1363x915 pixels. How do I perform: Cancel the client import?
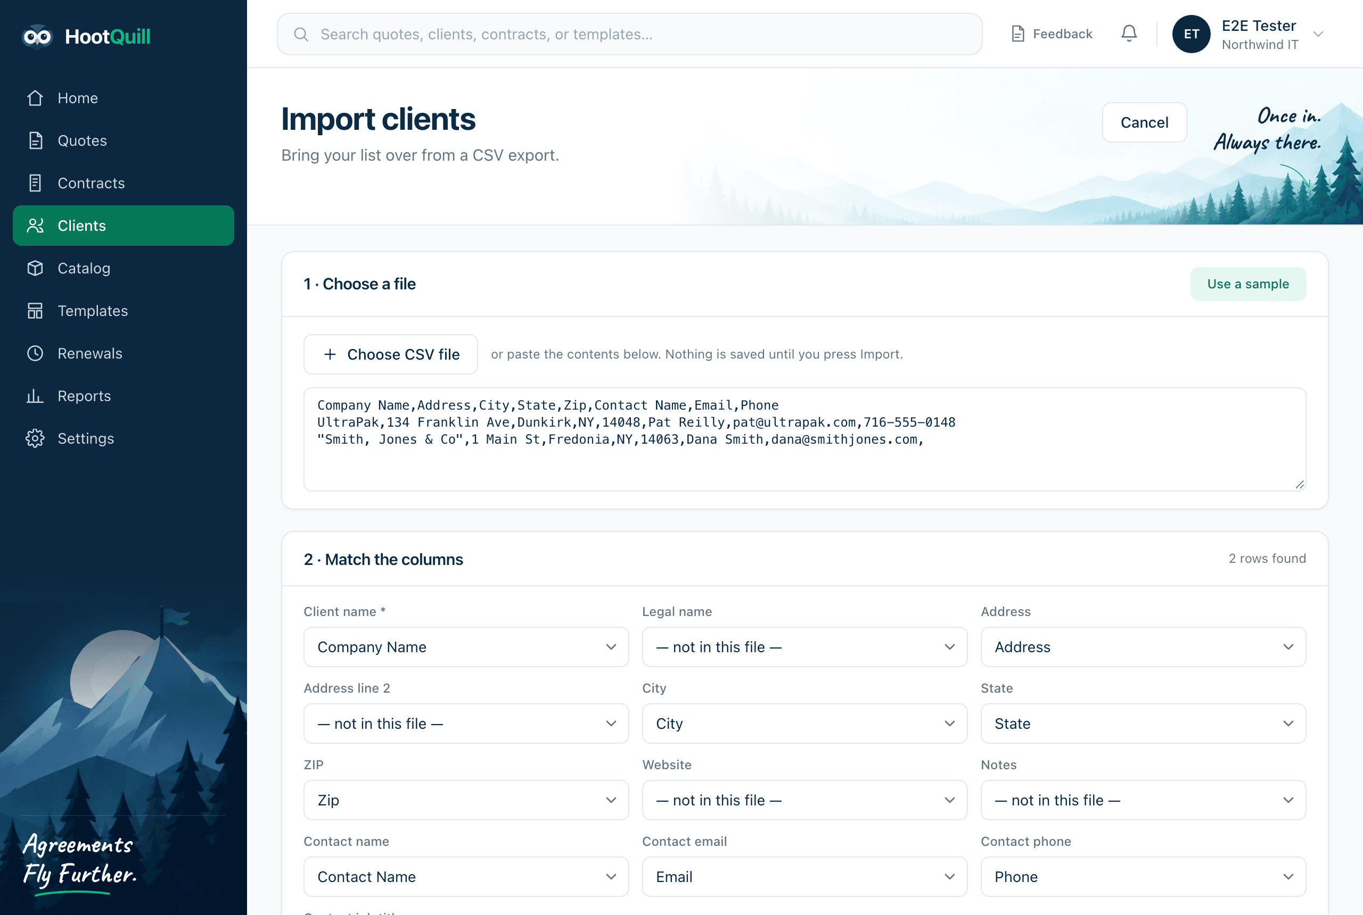point(1144,122)
